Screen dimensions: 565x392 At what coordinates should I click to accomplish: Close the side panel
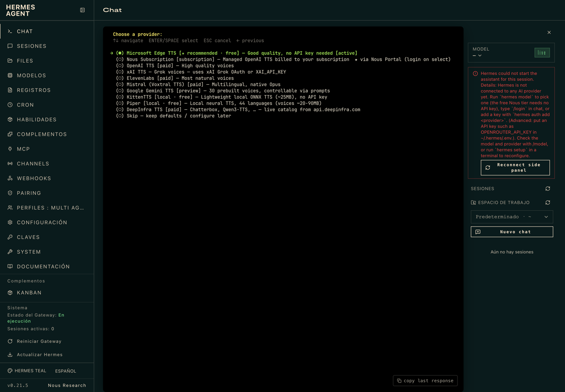click(549, 33)
